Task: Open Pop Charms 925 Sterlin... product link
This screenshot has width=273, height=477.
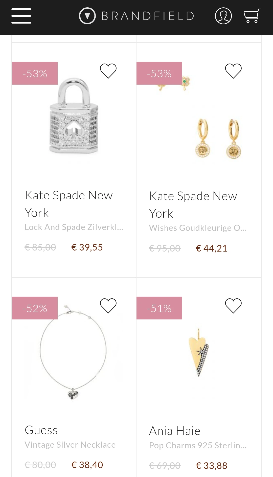Action: 198,446
